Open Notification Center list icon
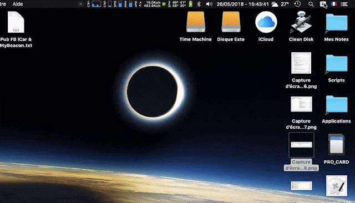This screenshot has height=203, width=355. [x=344, y=4]
